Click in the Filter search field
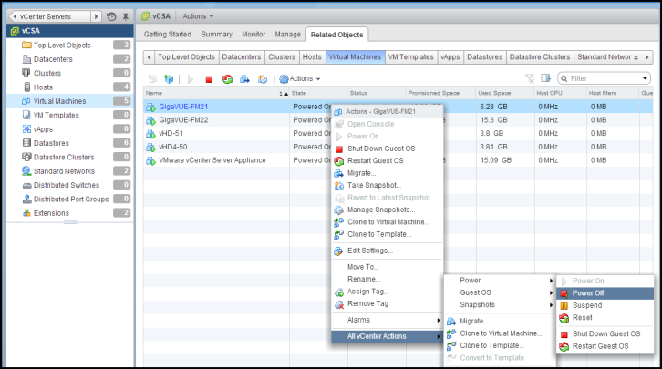Image resolution: width=662 pixels, height=369 pixels. coord(604,78)
